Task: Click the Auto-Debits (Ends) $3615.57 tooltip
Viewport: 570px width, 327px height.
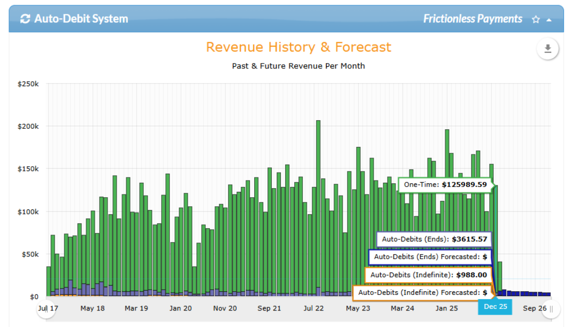Action: [x=434, y=239]
